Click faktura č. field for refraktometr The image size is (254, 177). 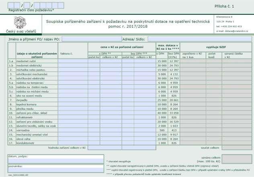pos(73,117)
